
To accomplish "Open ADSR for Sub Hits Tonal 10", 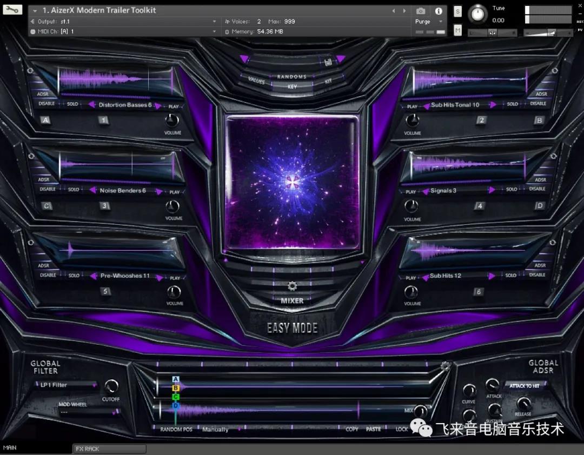I will click(x=541, y=94).
